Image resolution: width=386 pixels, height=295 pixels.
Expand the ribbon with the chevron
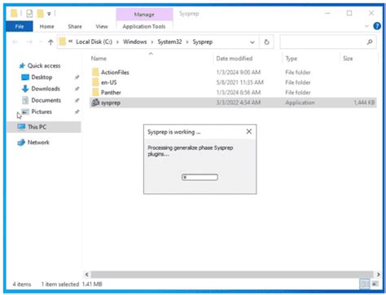pyautogui.click(x=366, y=26)
